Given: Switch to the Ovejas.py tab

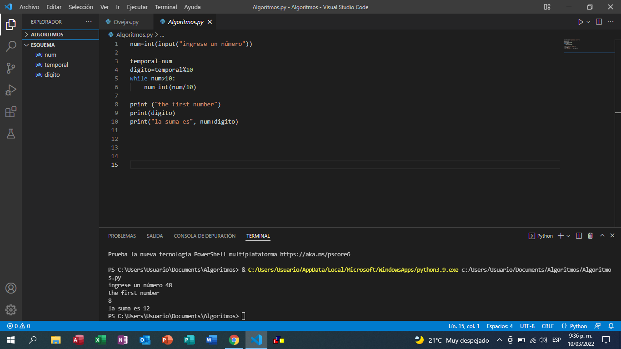Looking at the screenshot, I should 125,22.
